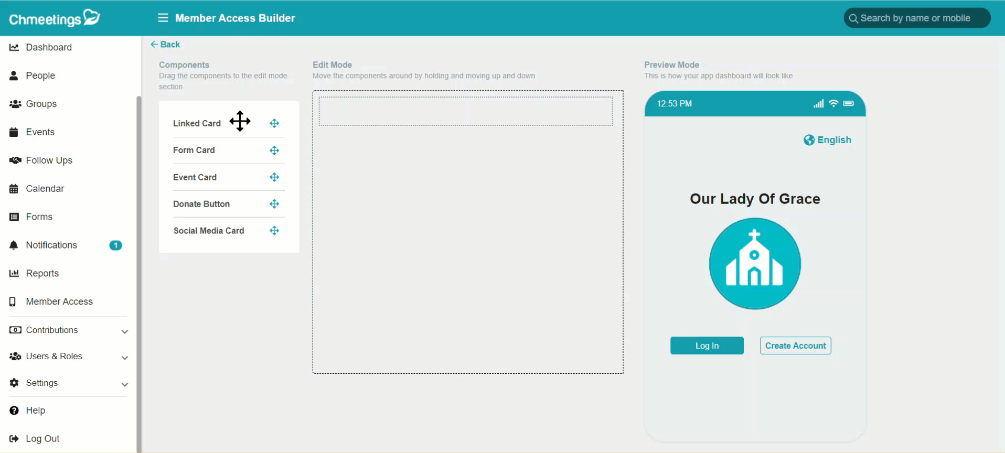This screenshot has width=1005, height=453.
Task: Click the 12:53 PM time in preview
Action: point(674,104)
